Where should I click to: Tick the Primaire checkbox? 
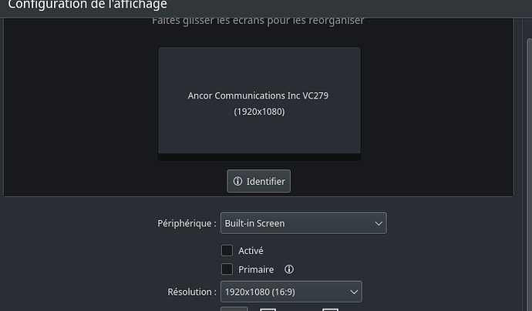coord(227,269)
